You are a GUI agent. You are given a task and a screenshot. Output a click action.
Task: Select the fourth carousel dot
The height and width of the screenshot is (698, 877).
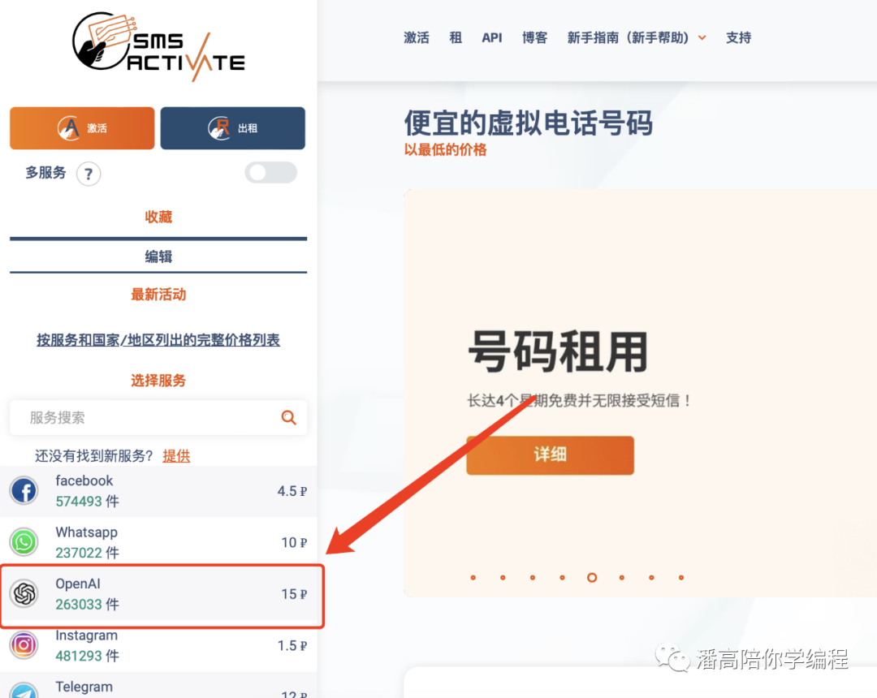(x=562, y=577)
